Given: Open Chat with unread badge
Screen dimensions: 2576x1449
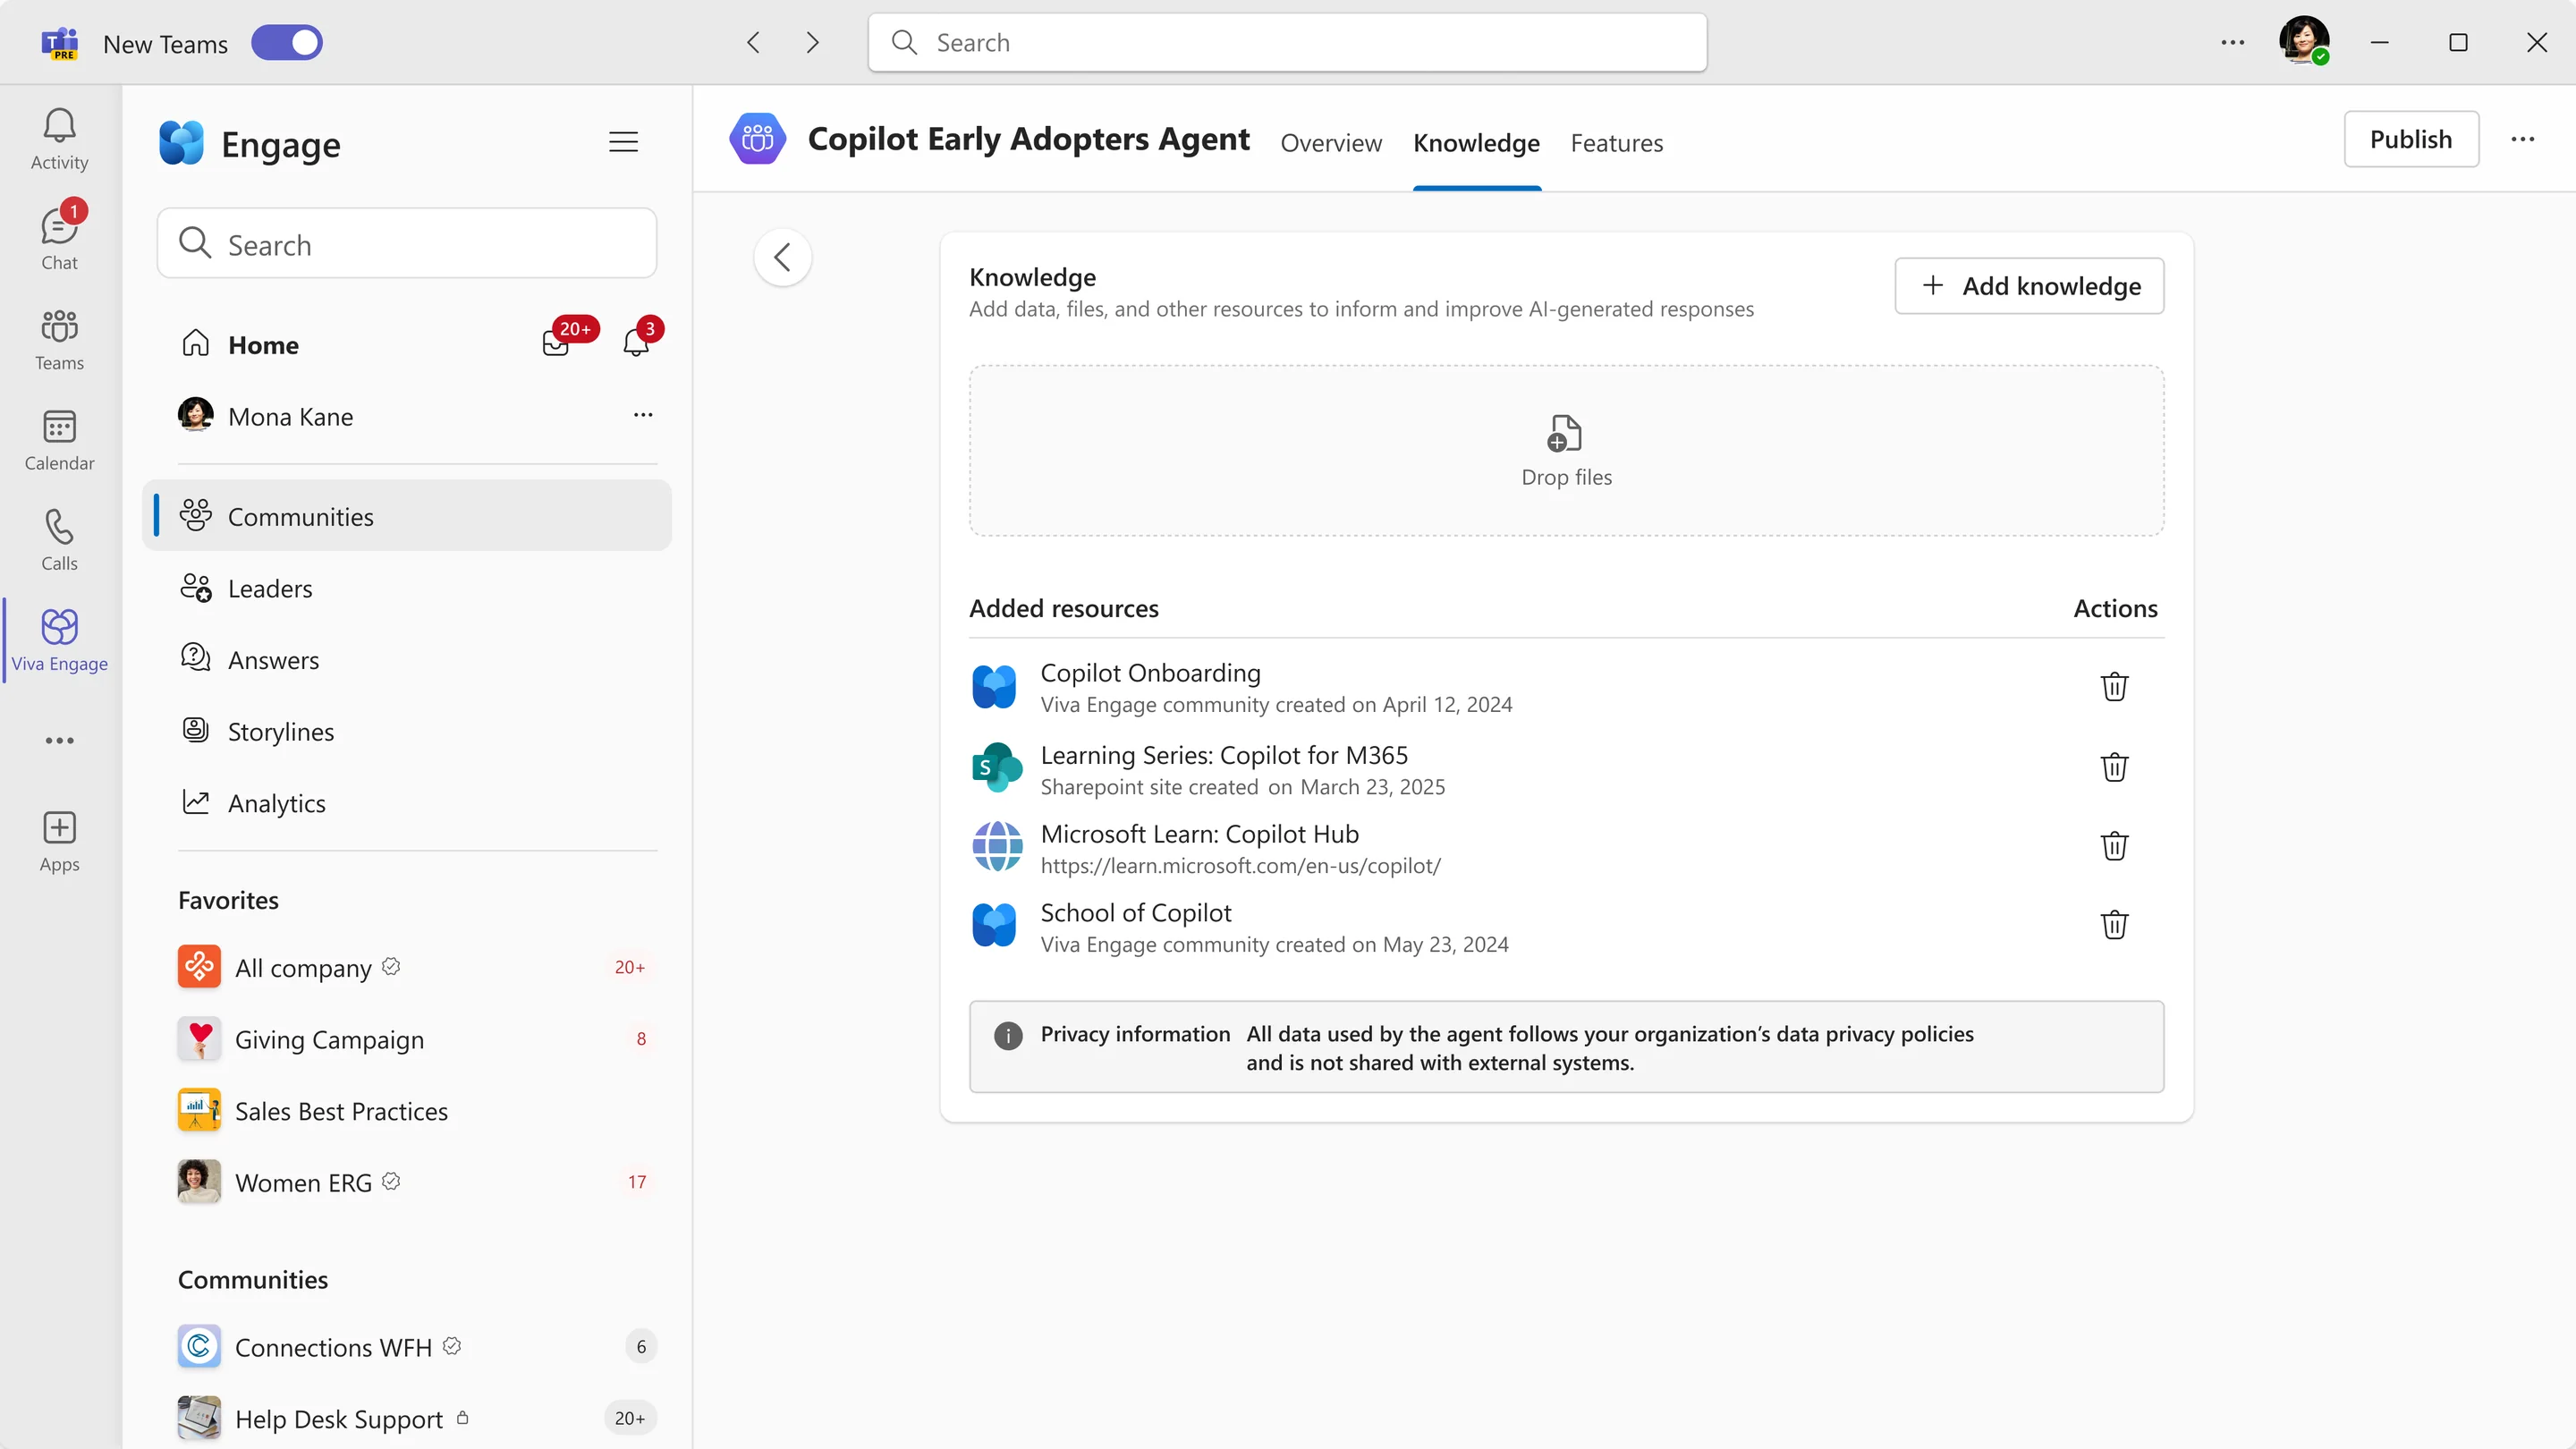Looking at the screenshot, I should [x=59, y=239].
